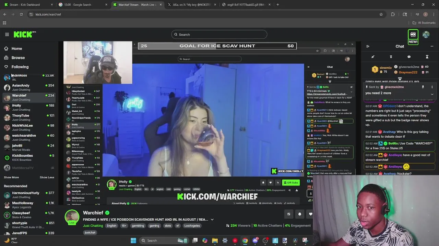Click the Just Chatting category link

click(93, 226)
